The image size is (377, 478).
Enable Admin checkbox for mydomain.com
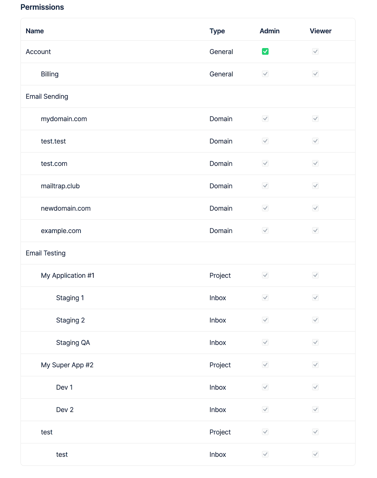coord(265,119)
